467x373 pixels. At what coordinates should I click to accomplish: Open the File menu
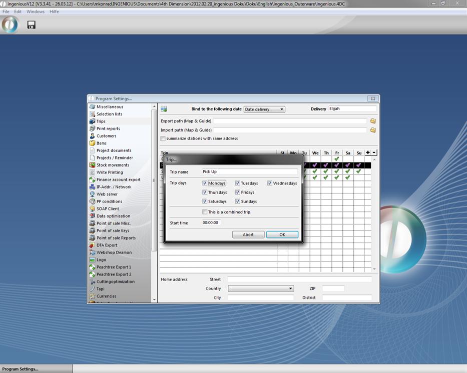click(x=6, y=11)
